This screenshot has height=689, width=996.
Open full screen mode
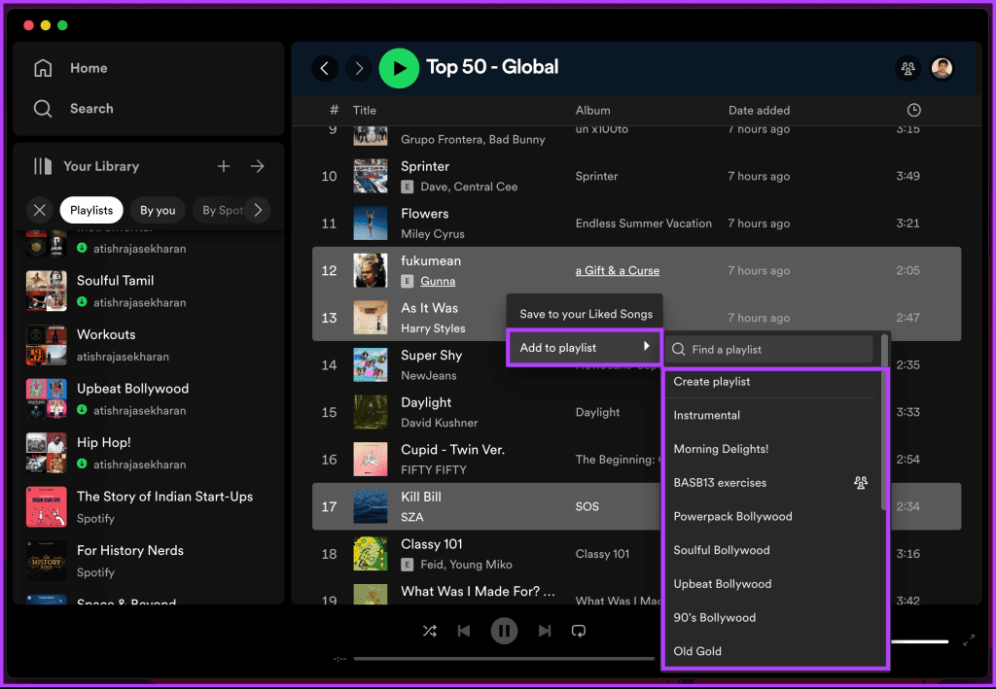pos(968,640)
